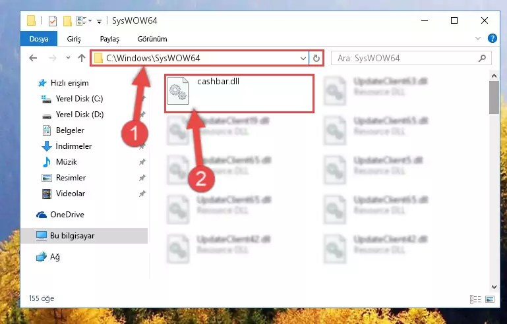507x324 pixels.
Task: Select Ağ in the navigation pane
Action: [x=48, y=257]
